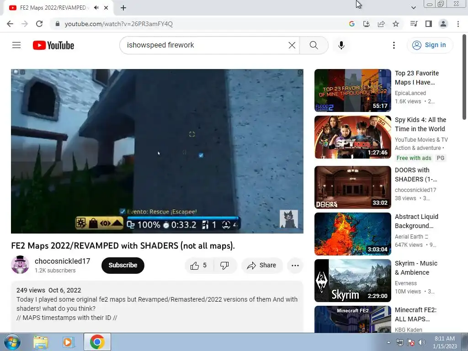Click the Chrome taskbar icon

[97, 342]
